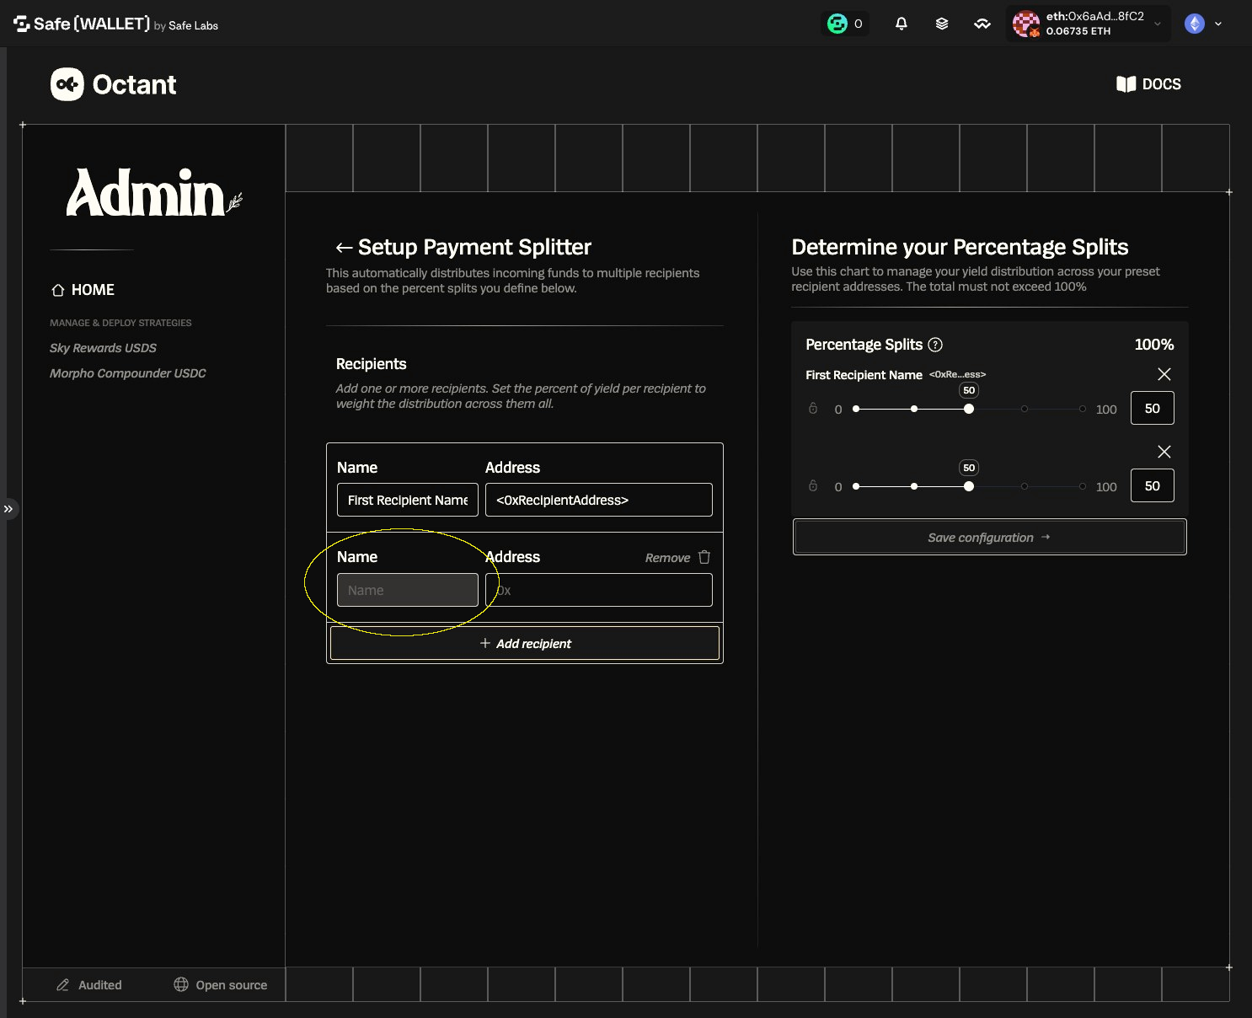This screenshot has width=1252, height=1018.
Task: Open Sky Rewards USDS strategy
Action: (103, 348)
